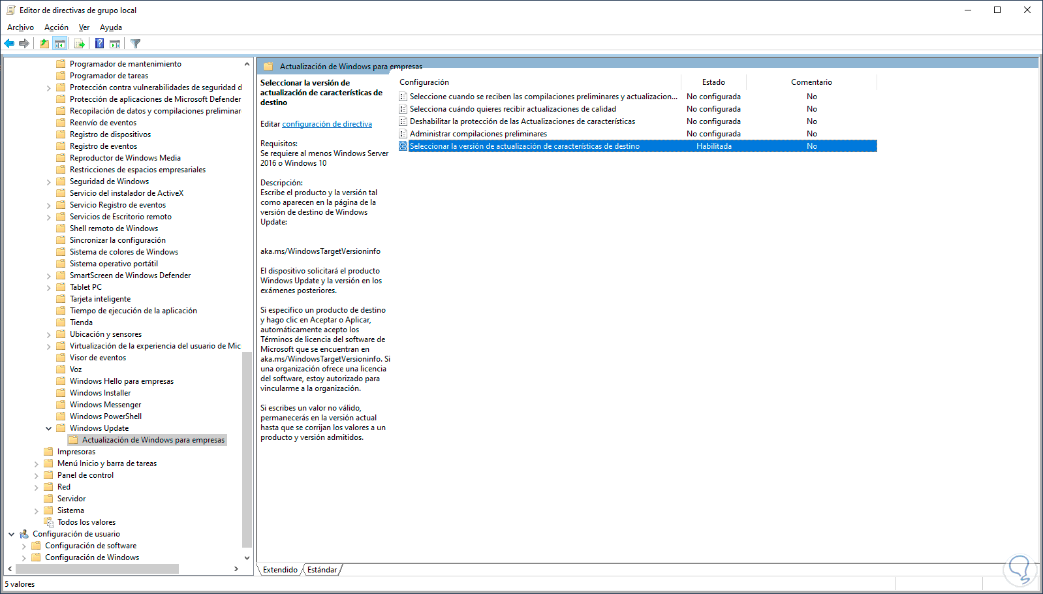Select the Windows Installer folder
Screen dimensions: 1043x594
(101, 393)
